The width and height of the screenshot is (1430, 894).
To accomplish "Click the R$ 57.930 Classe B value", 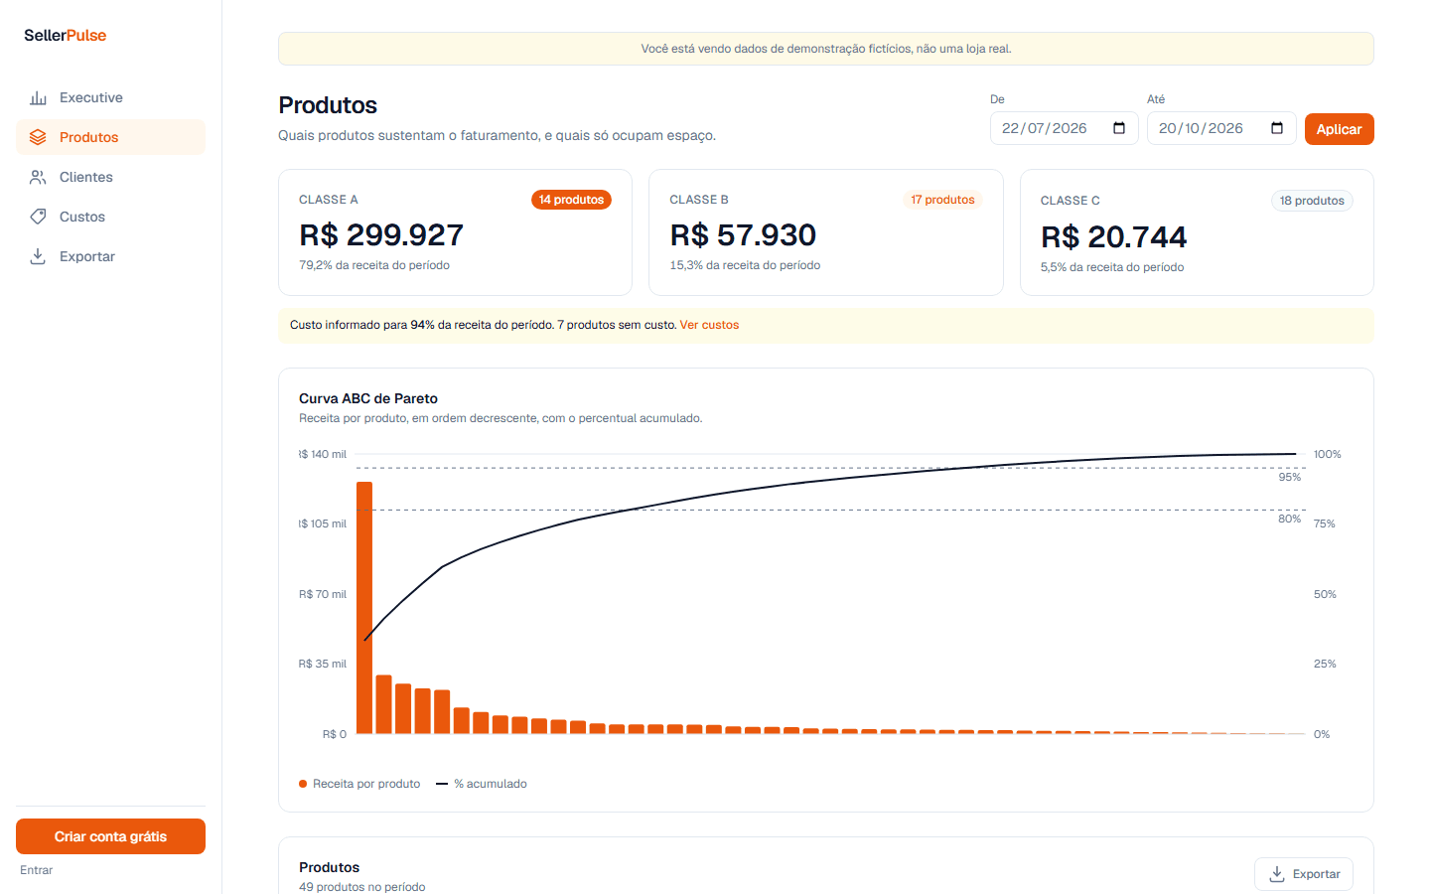I will click(743, 234).
